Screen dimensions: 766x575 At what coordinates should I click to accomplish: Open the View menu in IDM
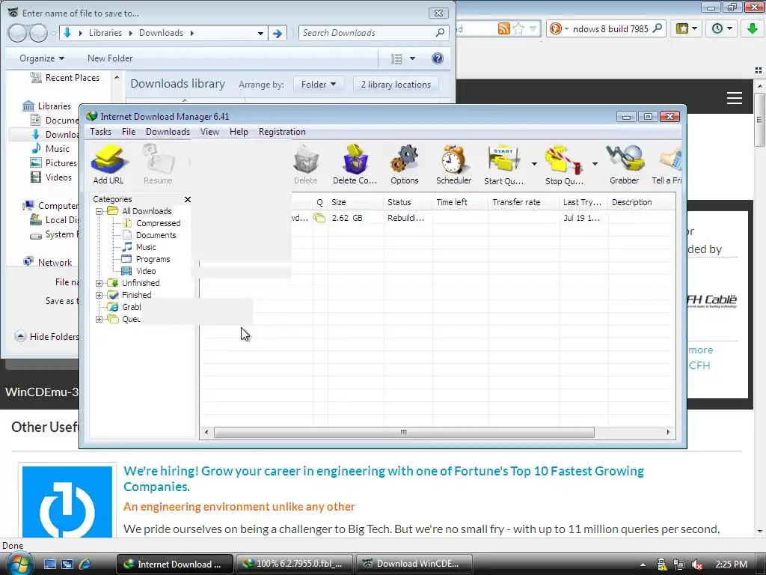[209, 132]
